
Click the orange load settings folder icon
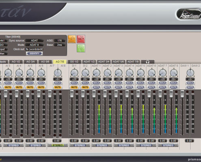click(x=72, y=39)
